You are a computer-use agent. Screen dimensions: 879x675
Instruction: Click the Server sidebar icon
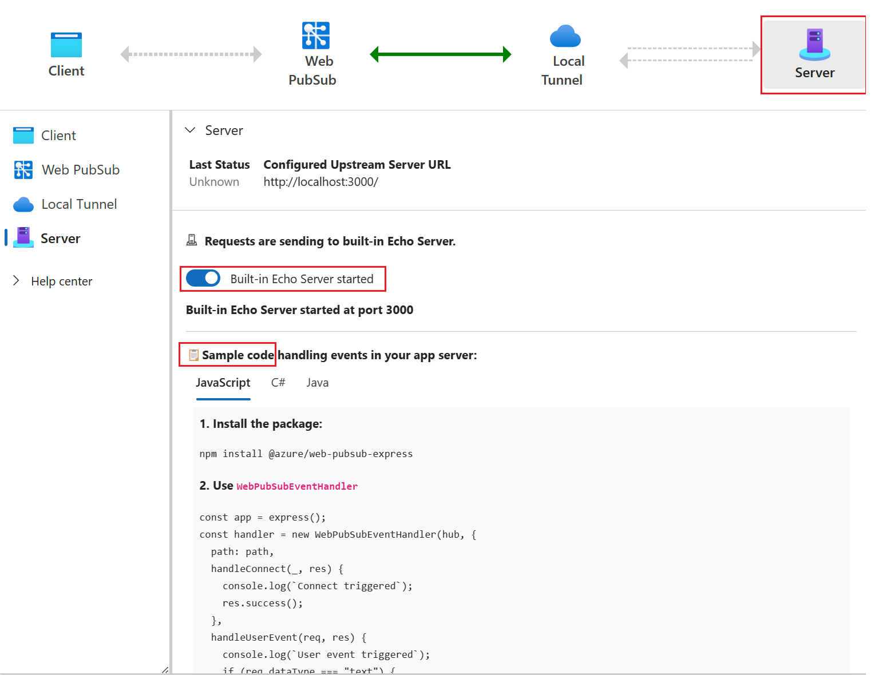tap(23, 237)
